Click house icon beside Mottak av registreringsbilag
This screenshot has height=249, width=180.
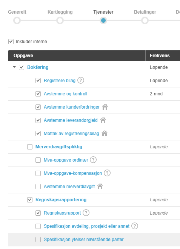pyautogui.click(x=105, y=133)
